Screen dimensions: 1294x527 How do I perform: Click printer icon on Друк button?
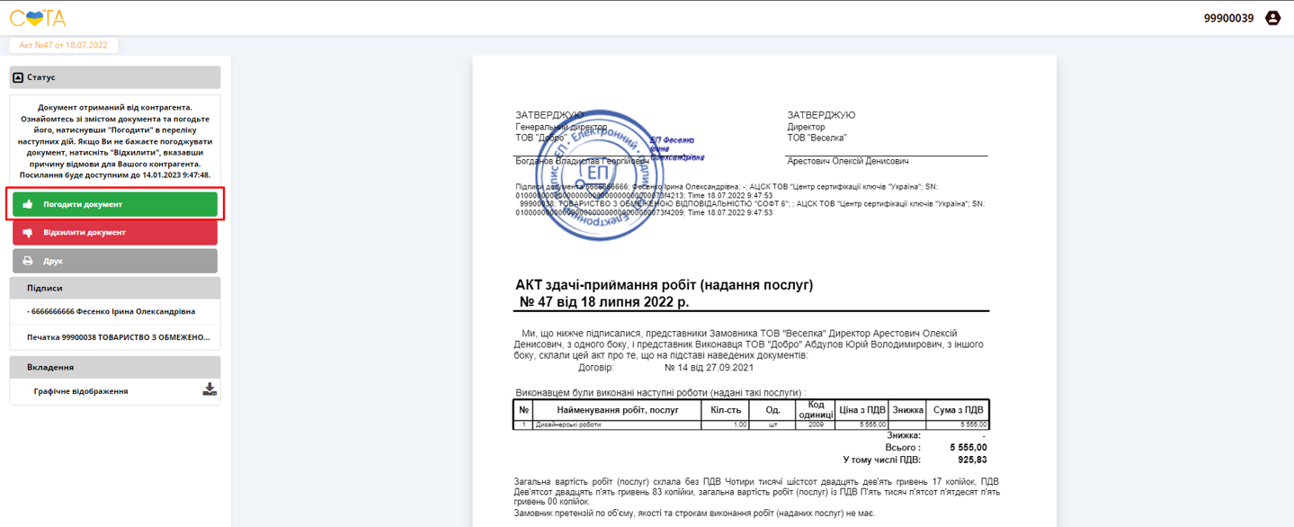pyautogui.click(x=28, y=261)
